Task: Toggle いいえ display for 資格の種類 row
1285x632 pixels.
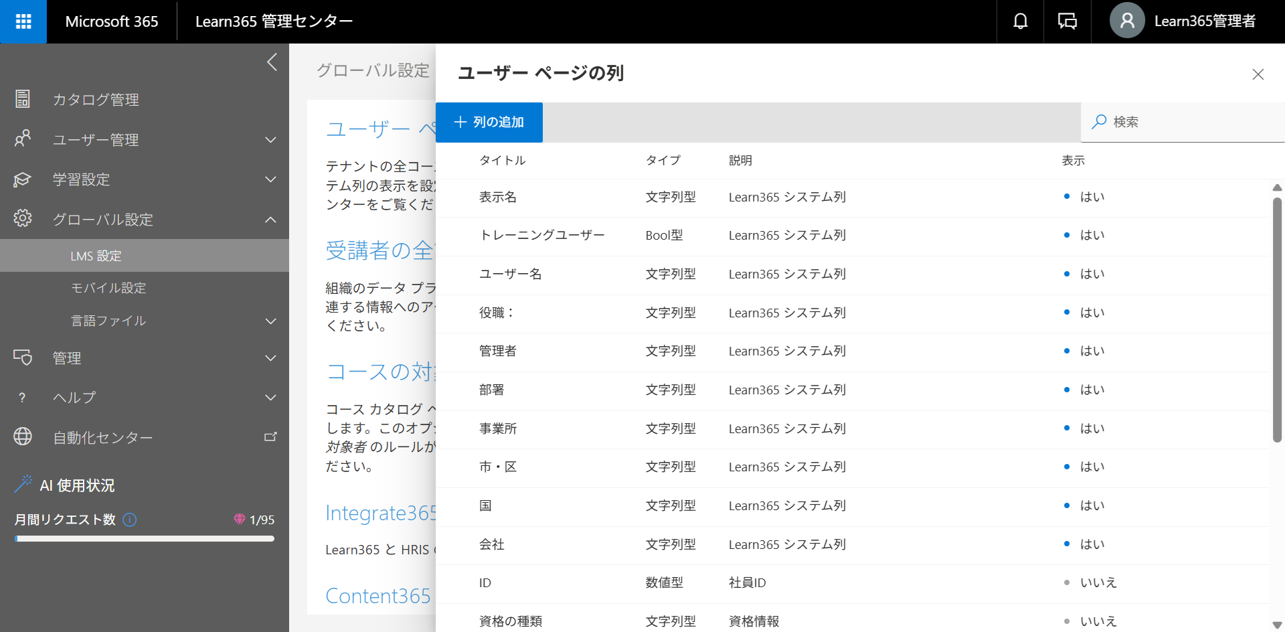Action: tap(1090, 621)
